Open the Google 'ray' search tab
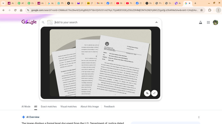The width and height of the screenshot is (222, 124). click(x=51, y=3)
